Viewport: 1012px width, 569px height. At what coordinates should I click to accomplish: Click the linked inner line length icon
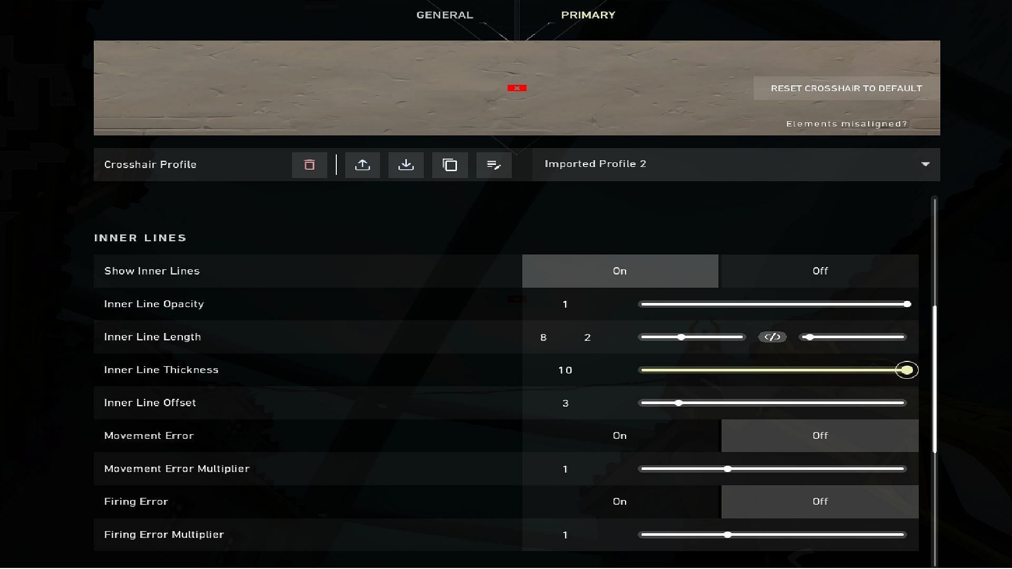pos(772,336)
